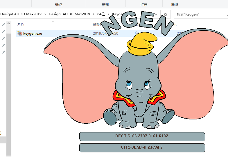The height and width of the screenshot is (157, 228).
Task: Click the fifth pin icon in sidebar
Action: pyautogui.click(x=4, y=52)
